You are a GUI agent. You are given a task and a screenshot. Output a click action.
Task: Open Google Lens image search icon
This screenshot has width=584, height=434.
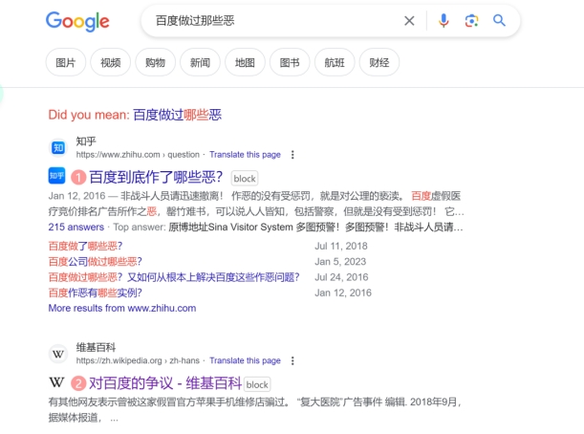pyautogui.click(x=471, y=21)
